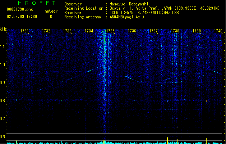Click the 0.8 frequency axis label

click(3, 101)
